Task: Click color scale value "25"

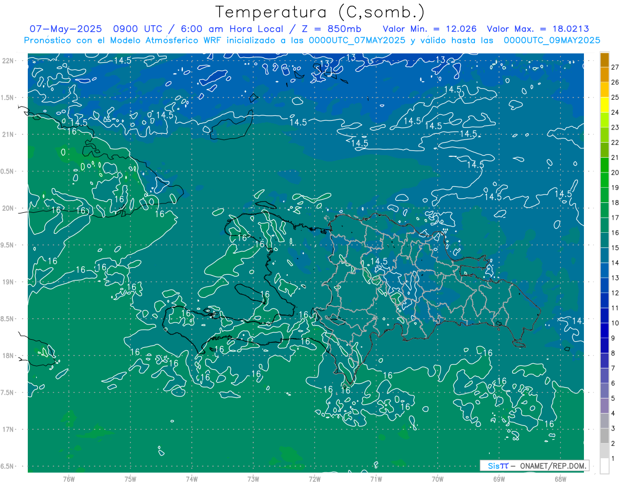Action: click(x=615, y=98)
